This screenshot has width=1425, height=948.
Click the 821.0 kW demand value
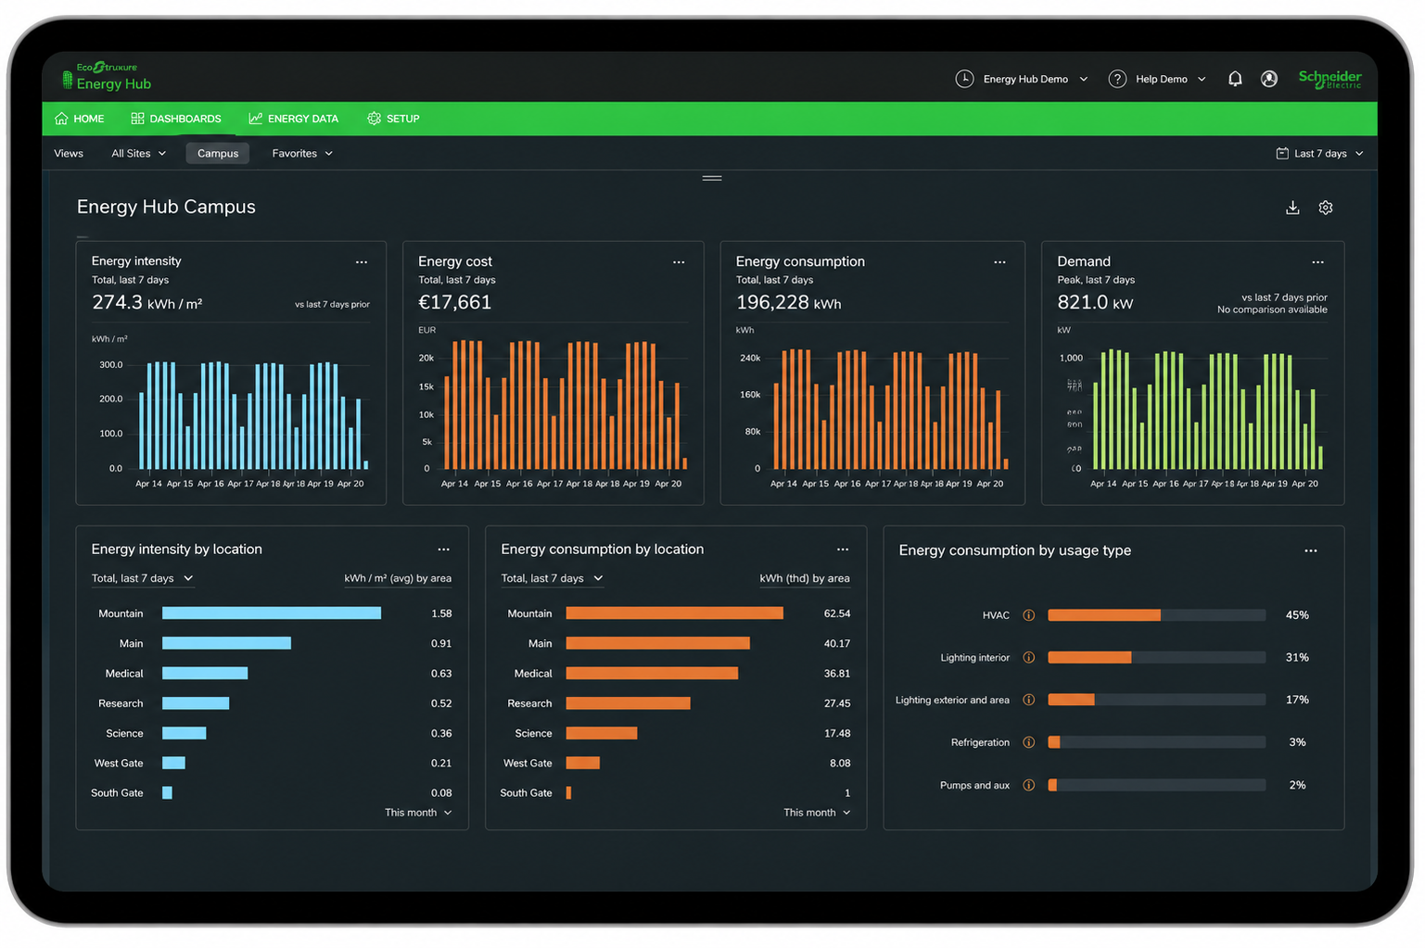point(1095,303)
